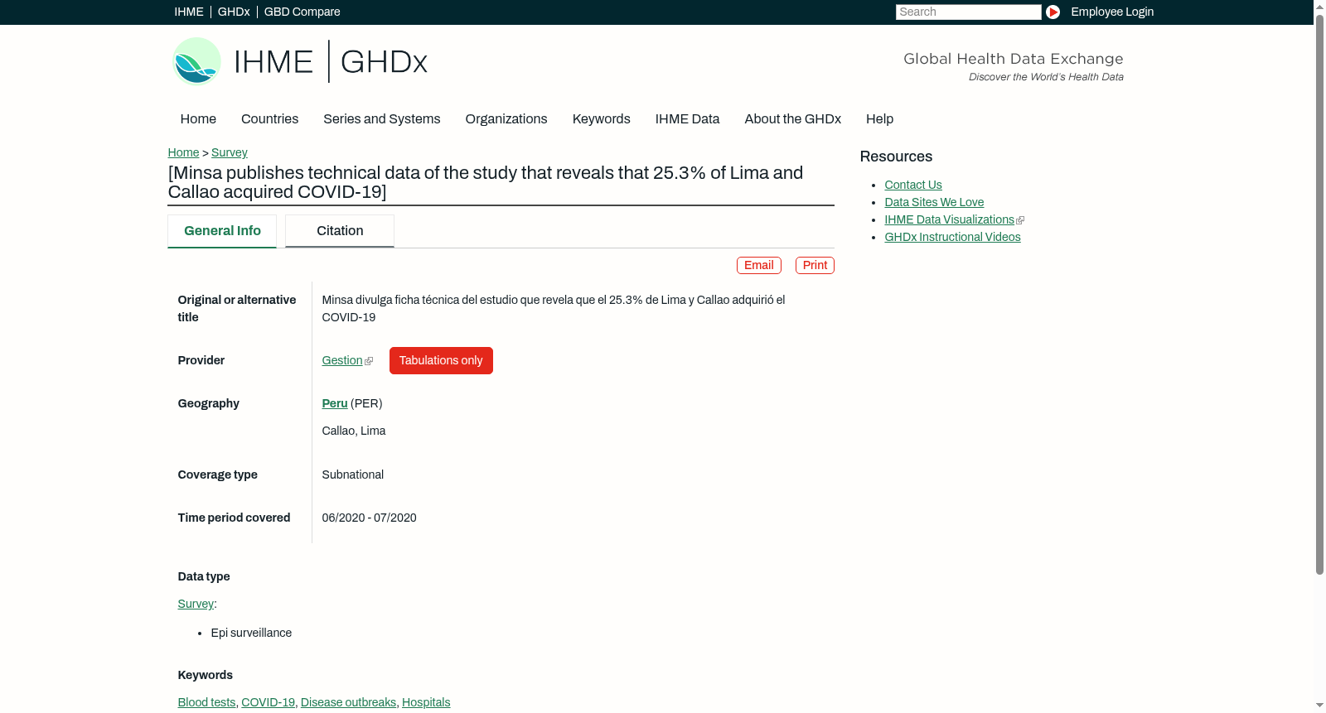Switch to the Citation tab
The height and width of the screenshot is (713, 1326).
(x=340, y=231)
